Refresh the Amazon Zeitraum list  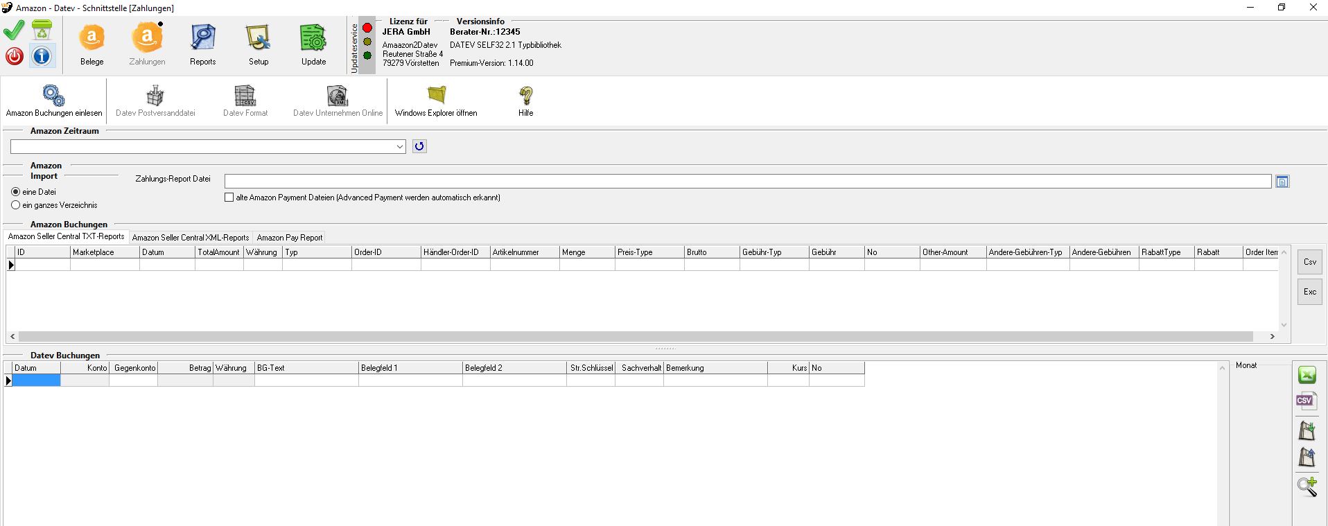coord(419,146)
